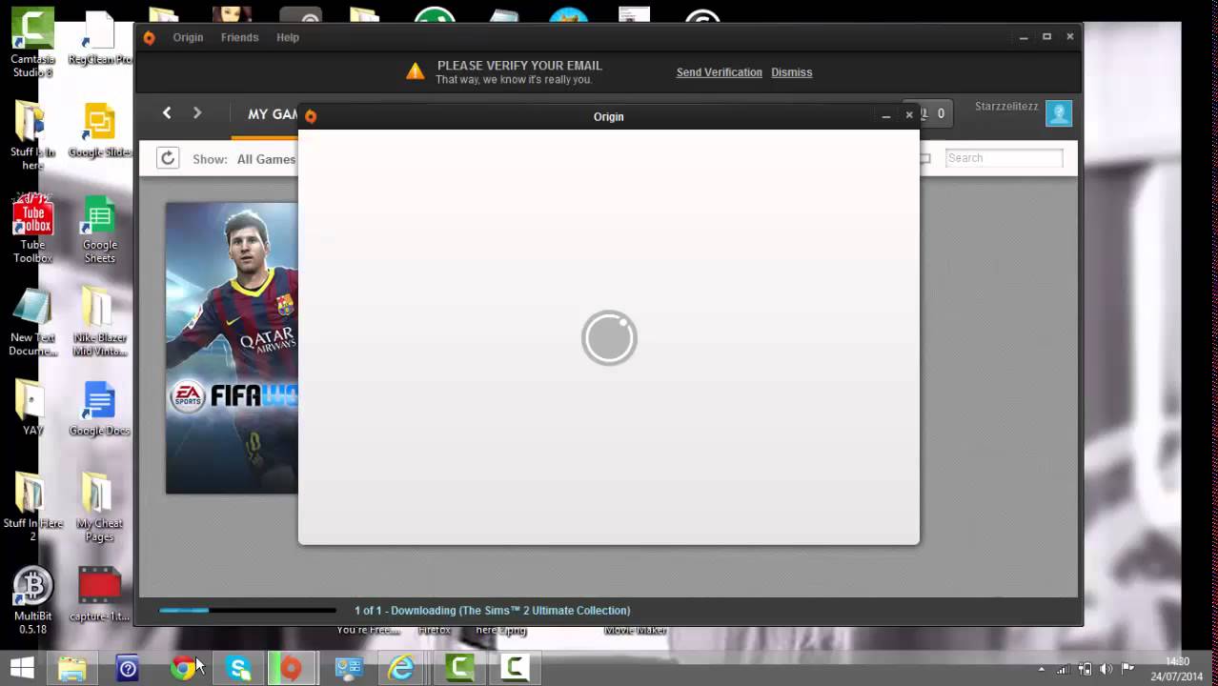This screenshot has height=686, width=1218.
Task: Open the My Cheat Pages folder
Action: pyautogui.click(x=99, y=507)
